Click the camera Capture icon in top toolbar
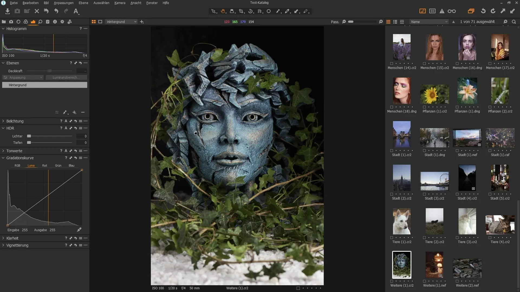The height and width of the screenshot is (292, 520). coord(17,11)
